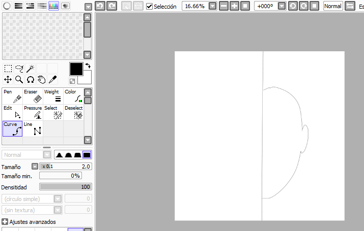Click the swatch panel scroll up arrow
This screenshot has width=364, height=231.
pyautogui.click(x=87, y=17)
